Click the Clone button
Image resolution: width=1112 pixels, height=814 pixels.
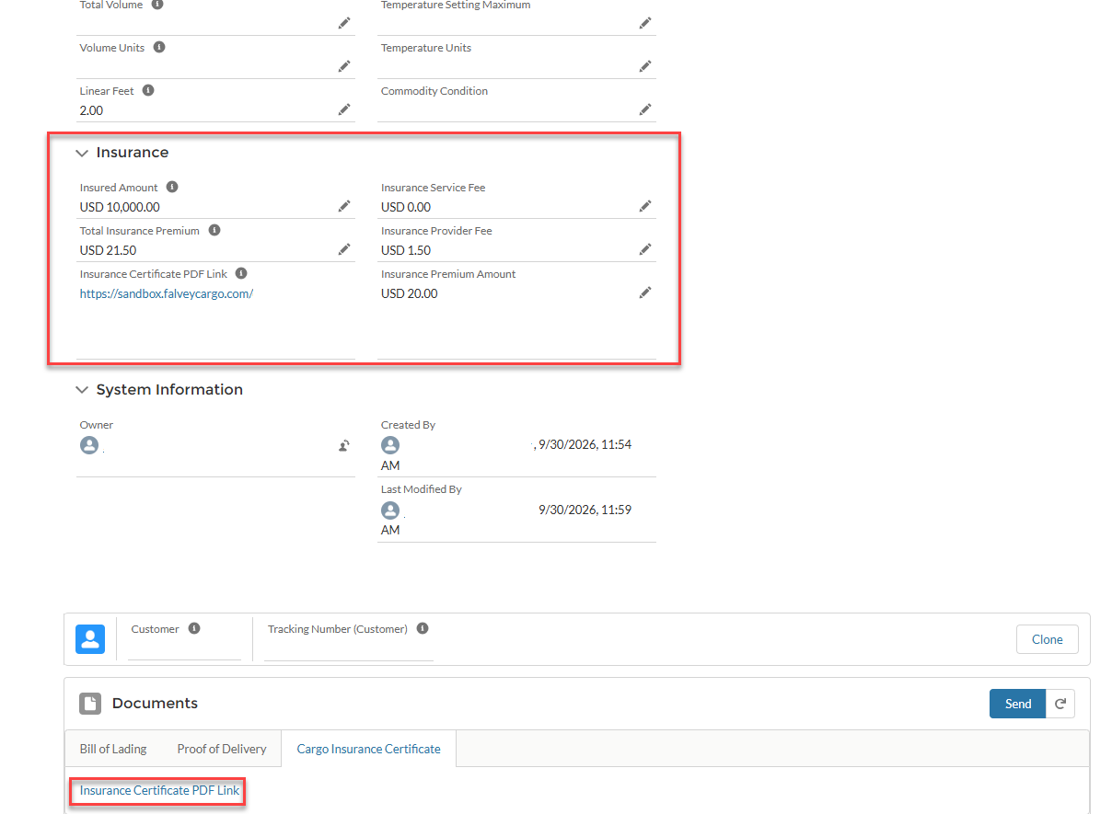pyautogui.click(x=1048, y=639)
